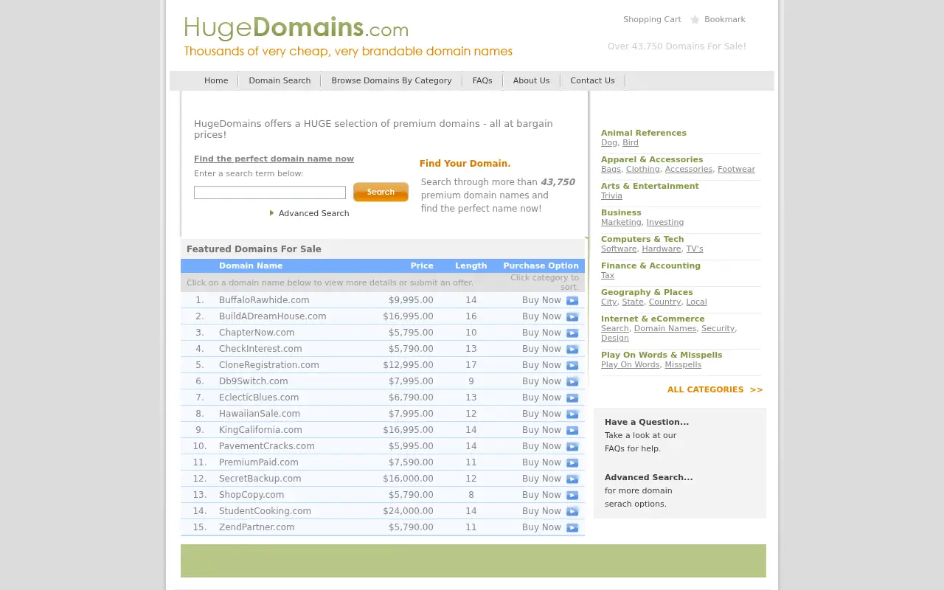Open the Security category link
The image size is (944, 590).
click(718, 329)
